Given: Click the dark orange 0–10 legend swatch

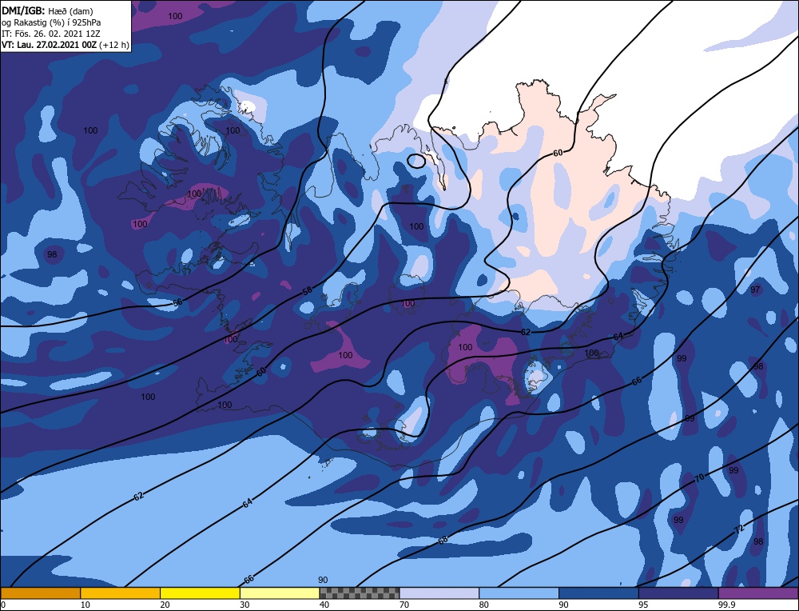Looking at the screenshot, I should pos(40,593).
